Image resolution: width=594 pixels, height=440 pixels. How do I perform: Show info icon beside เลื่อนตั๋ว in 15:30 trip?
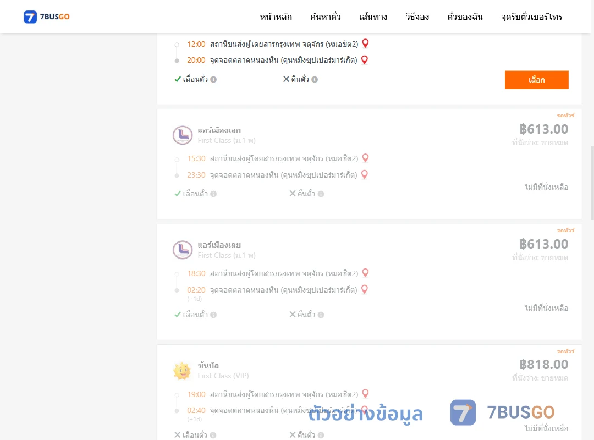213,194
